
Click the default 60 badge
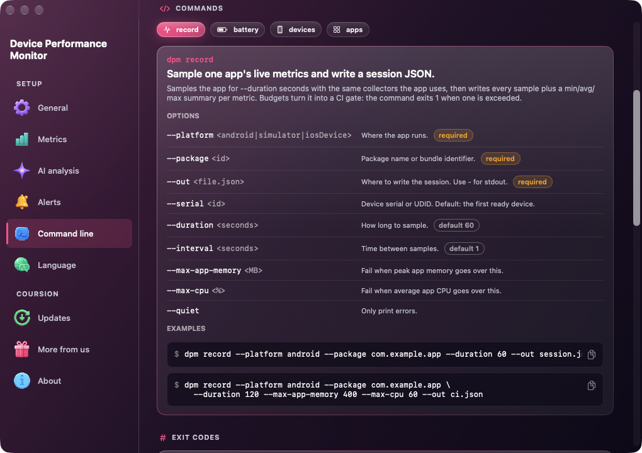(x=456, y=225)
